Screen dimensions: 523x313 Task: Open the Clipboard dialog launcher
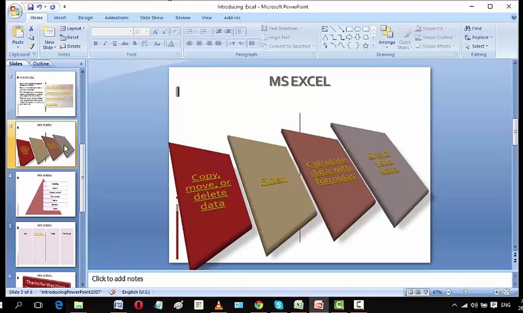point(34,54)
